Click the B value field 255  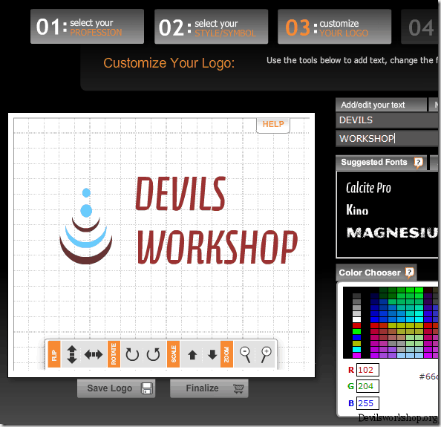click(367, 403)
